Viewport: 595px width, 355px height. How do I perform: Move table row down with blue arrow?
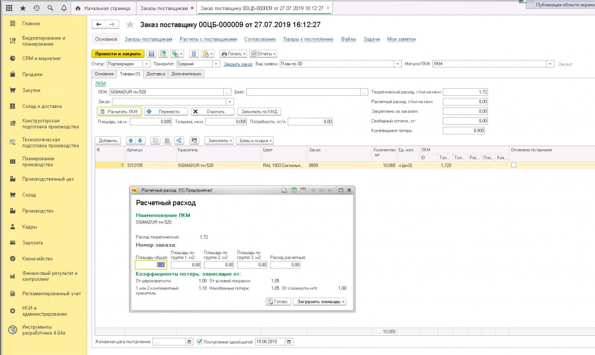140,140
